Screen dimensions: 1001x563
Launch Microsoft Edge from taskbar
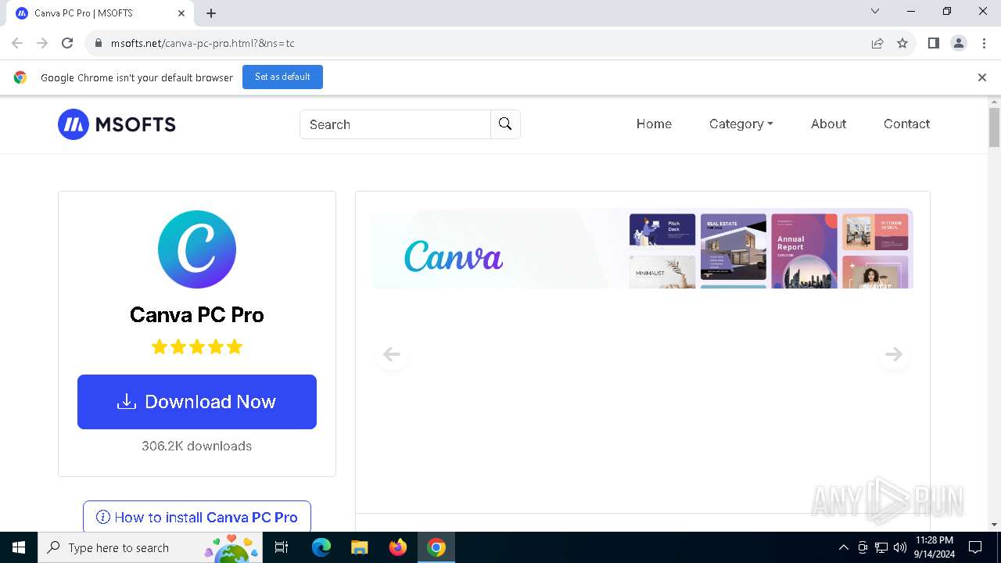coord(321,547)
